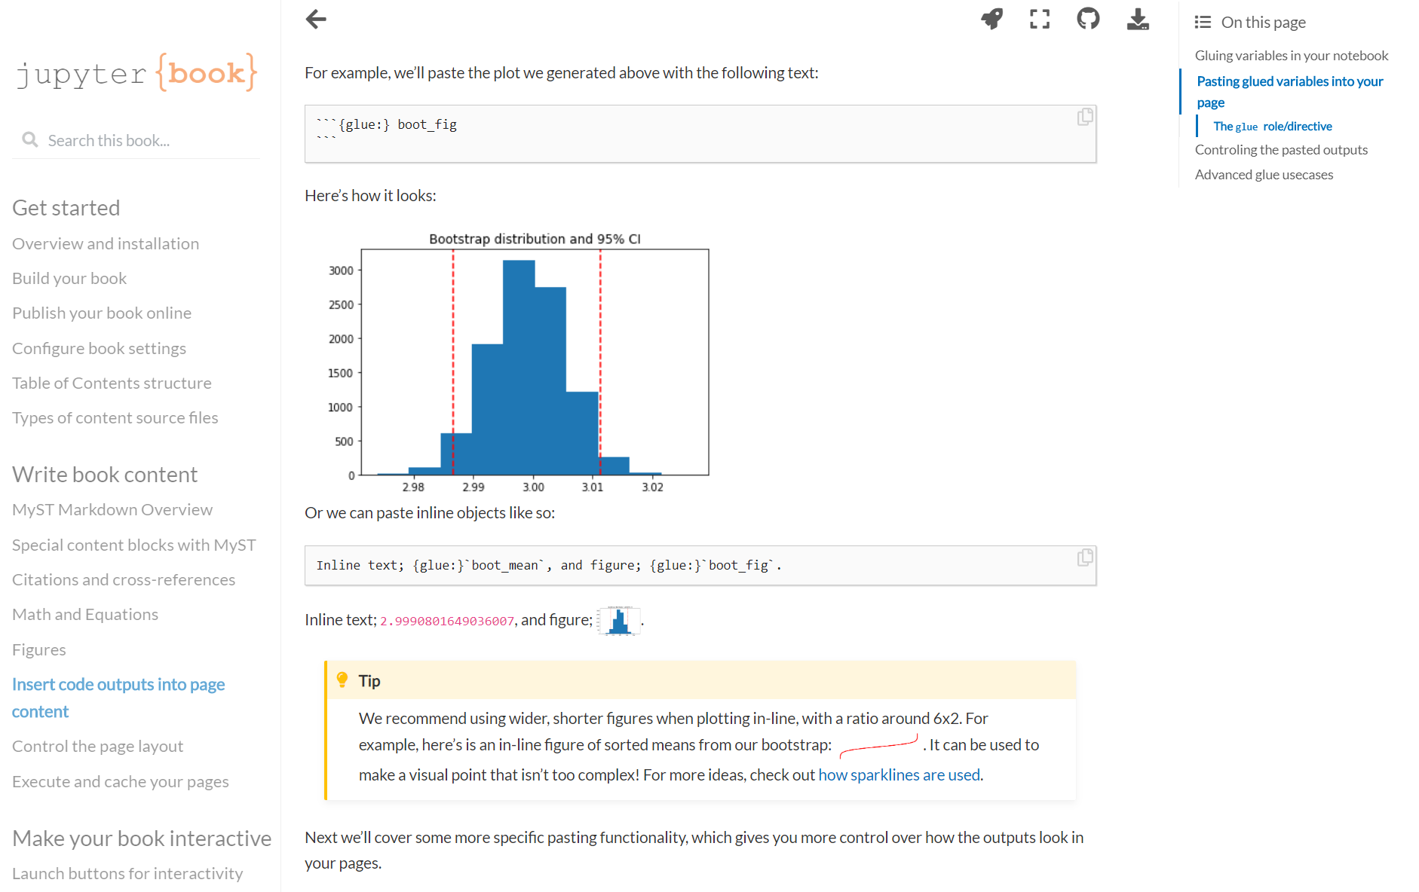Copy the inline glue example code
This screenshot has height=892, width=1419.
pos(1084,557)
